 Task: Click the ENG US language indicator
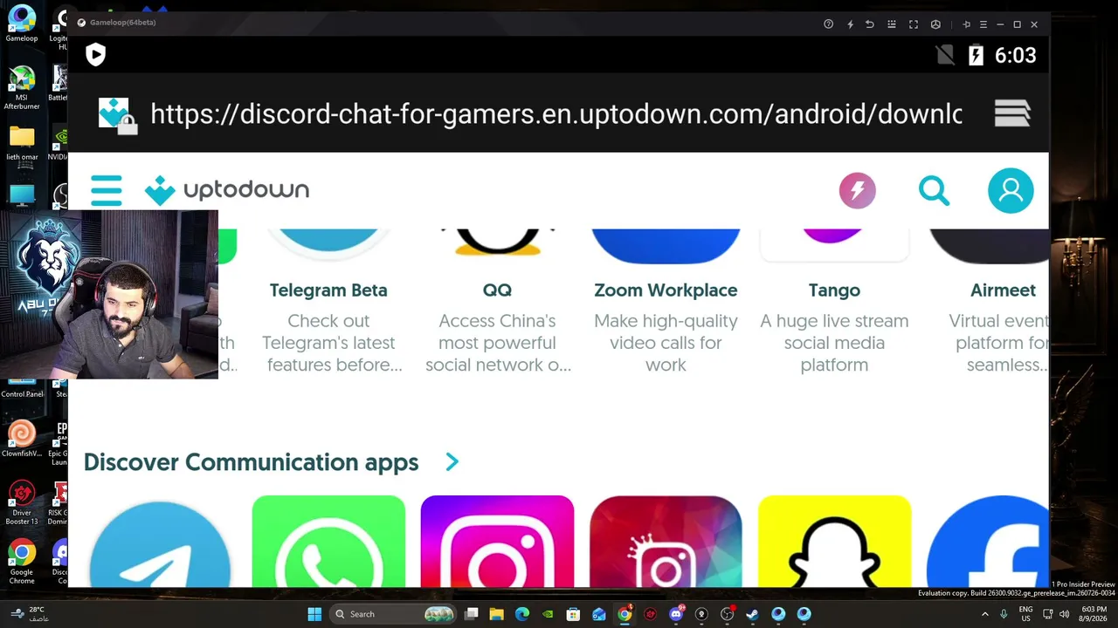point(1025,614)
